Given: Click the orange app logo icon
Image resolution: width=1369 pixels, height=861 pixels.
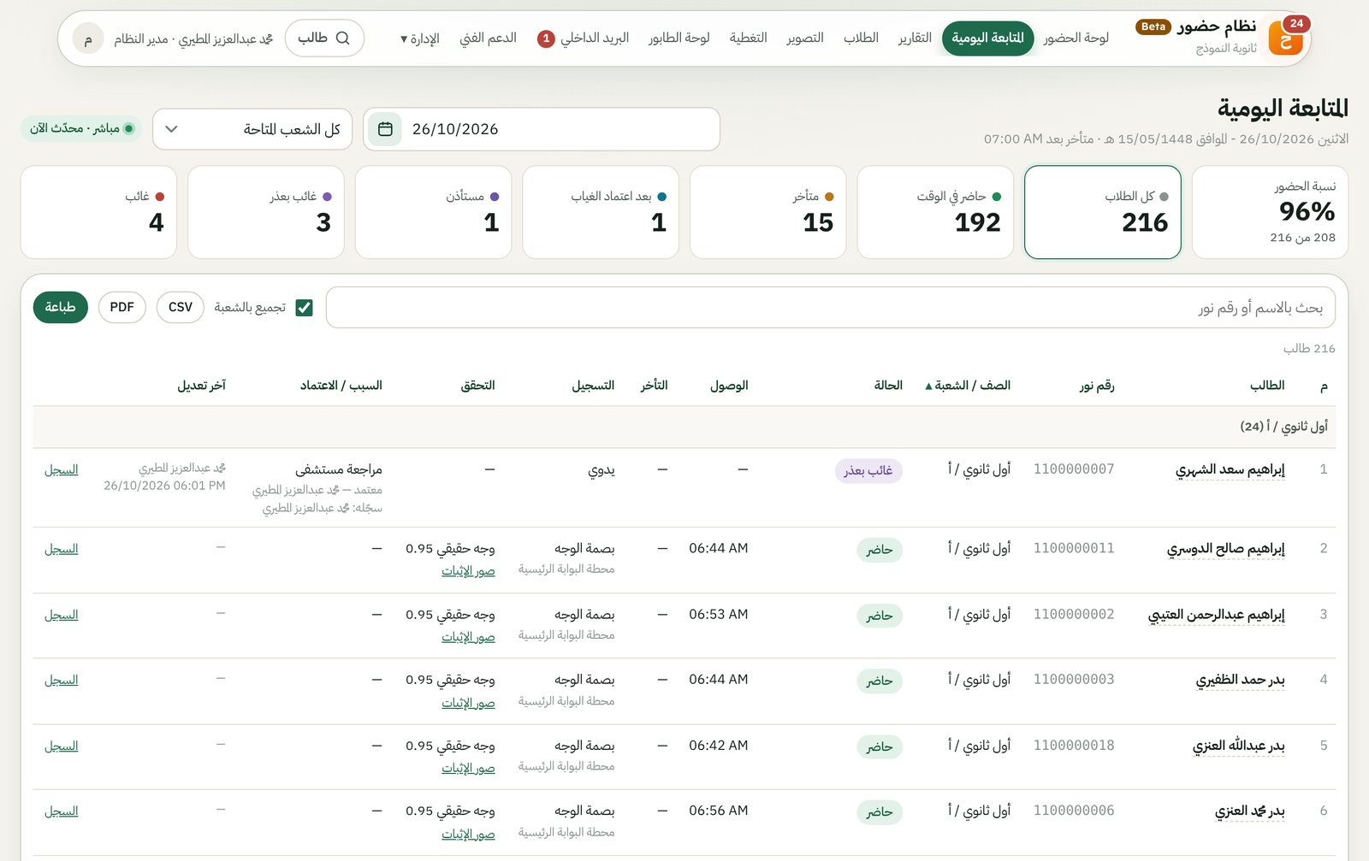Looking at the screenshot, I should pyautogui.click(x=1285, y=38).
